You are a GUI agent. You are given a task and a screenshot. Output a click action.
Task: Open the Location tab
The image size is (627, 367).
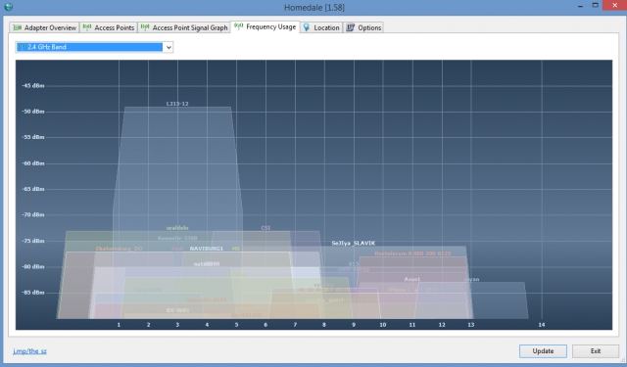[x=321, y=27]
